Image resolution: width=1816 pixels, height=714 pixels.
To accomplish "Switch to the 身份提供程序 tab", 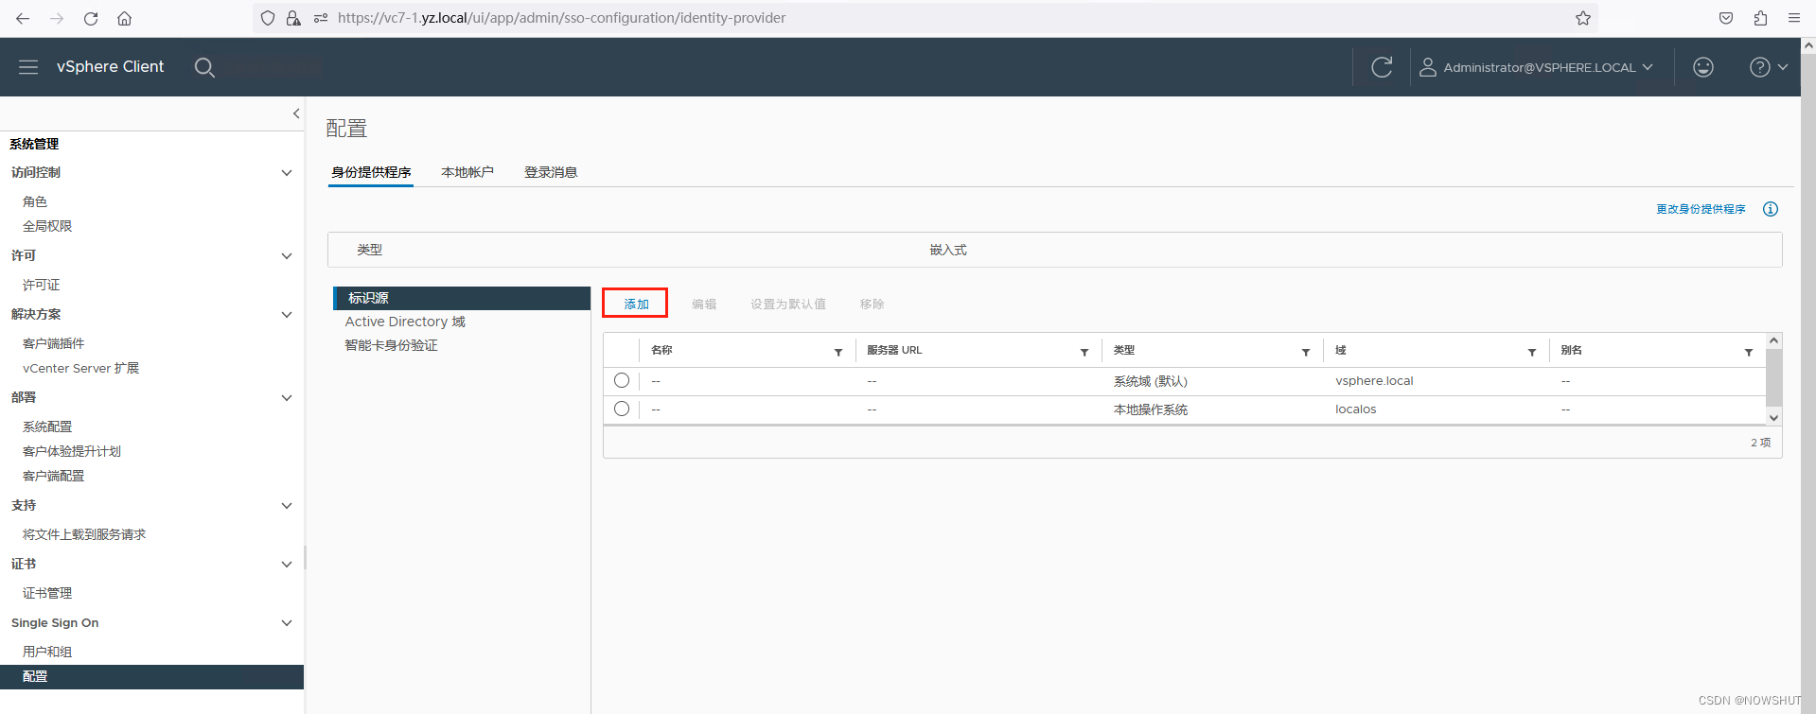I will (371, 172).
